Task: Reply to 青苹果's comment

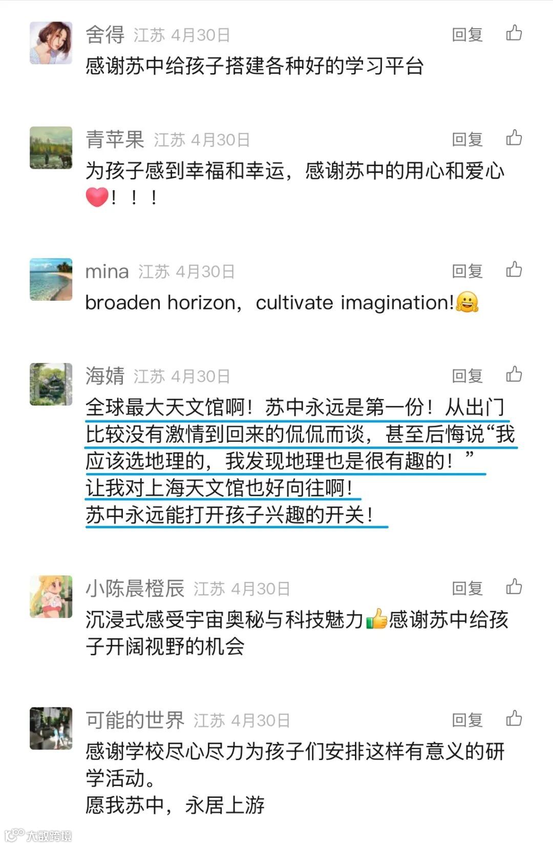Action: 467,139
